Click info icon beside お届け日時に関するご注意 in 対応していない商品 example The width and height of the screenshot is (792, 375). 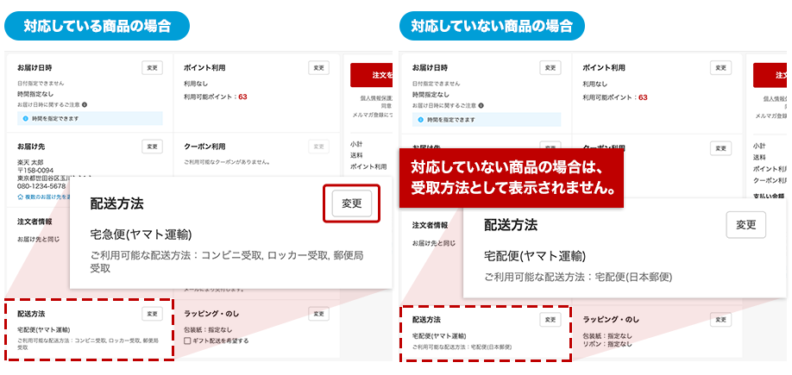481,105
